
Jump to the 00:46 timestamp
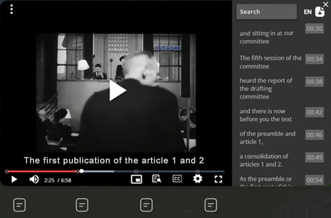pos(314,135)
